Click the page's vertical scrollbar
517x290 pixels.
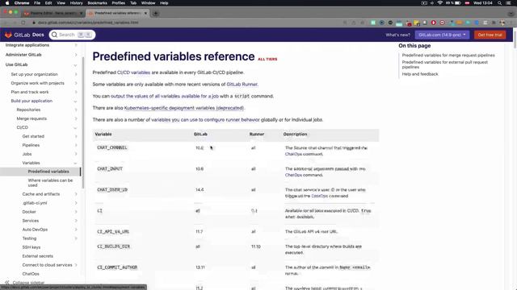pos(515,39)
